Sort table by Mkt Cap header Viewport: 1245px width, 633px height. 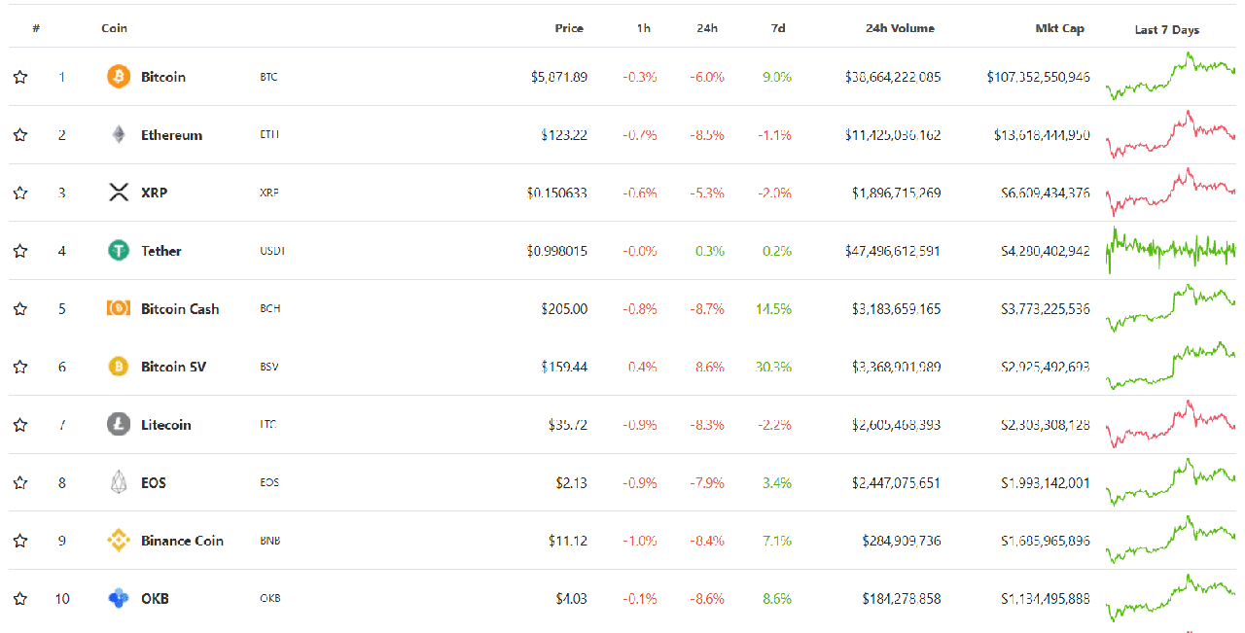point(1059,28)
